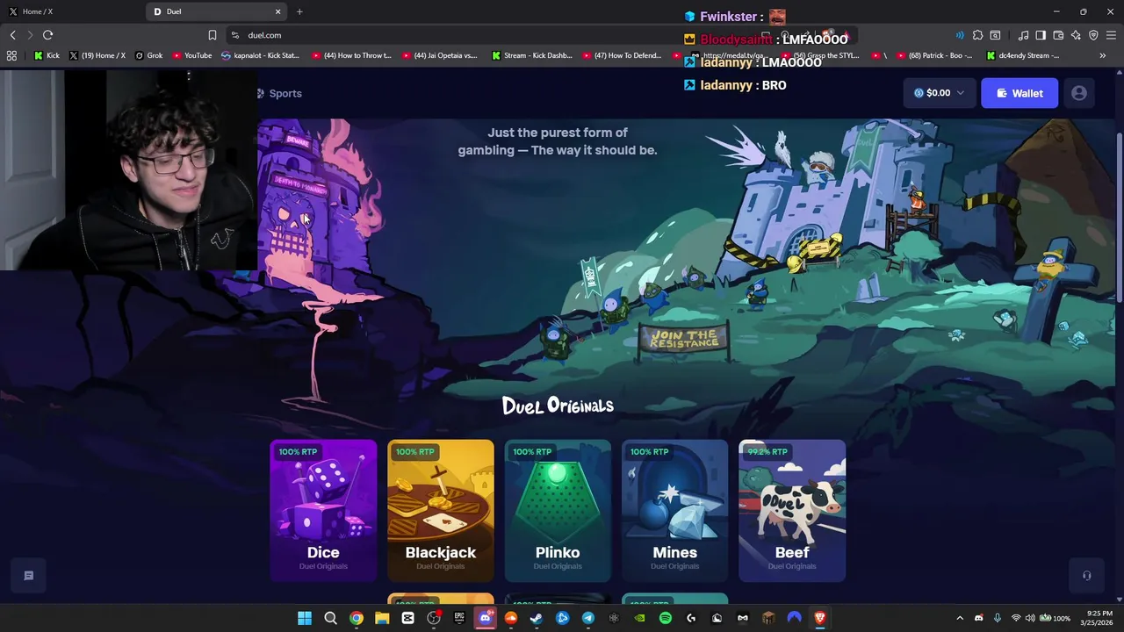Image resolution: width=1124 pixels, height=632 pixels.
Task: Open Telegram from the taskbar
Action: 588,618
